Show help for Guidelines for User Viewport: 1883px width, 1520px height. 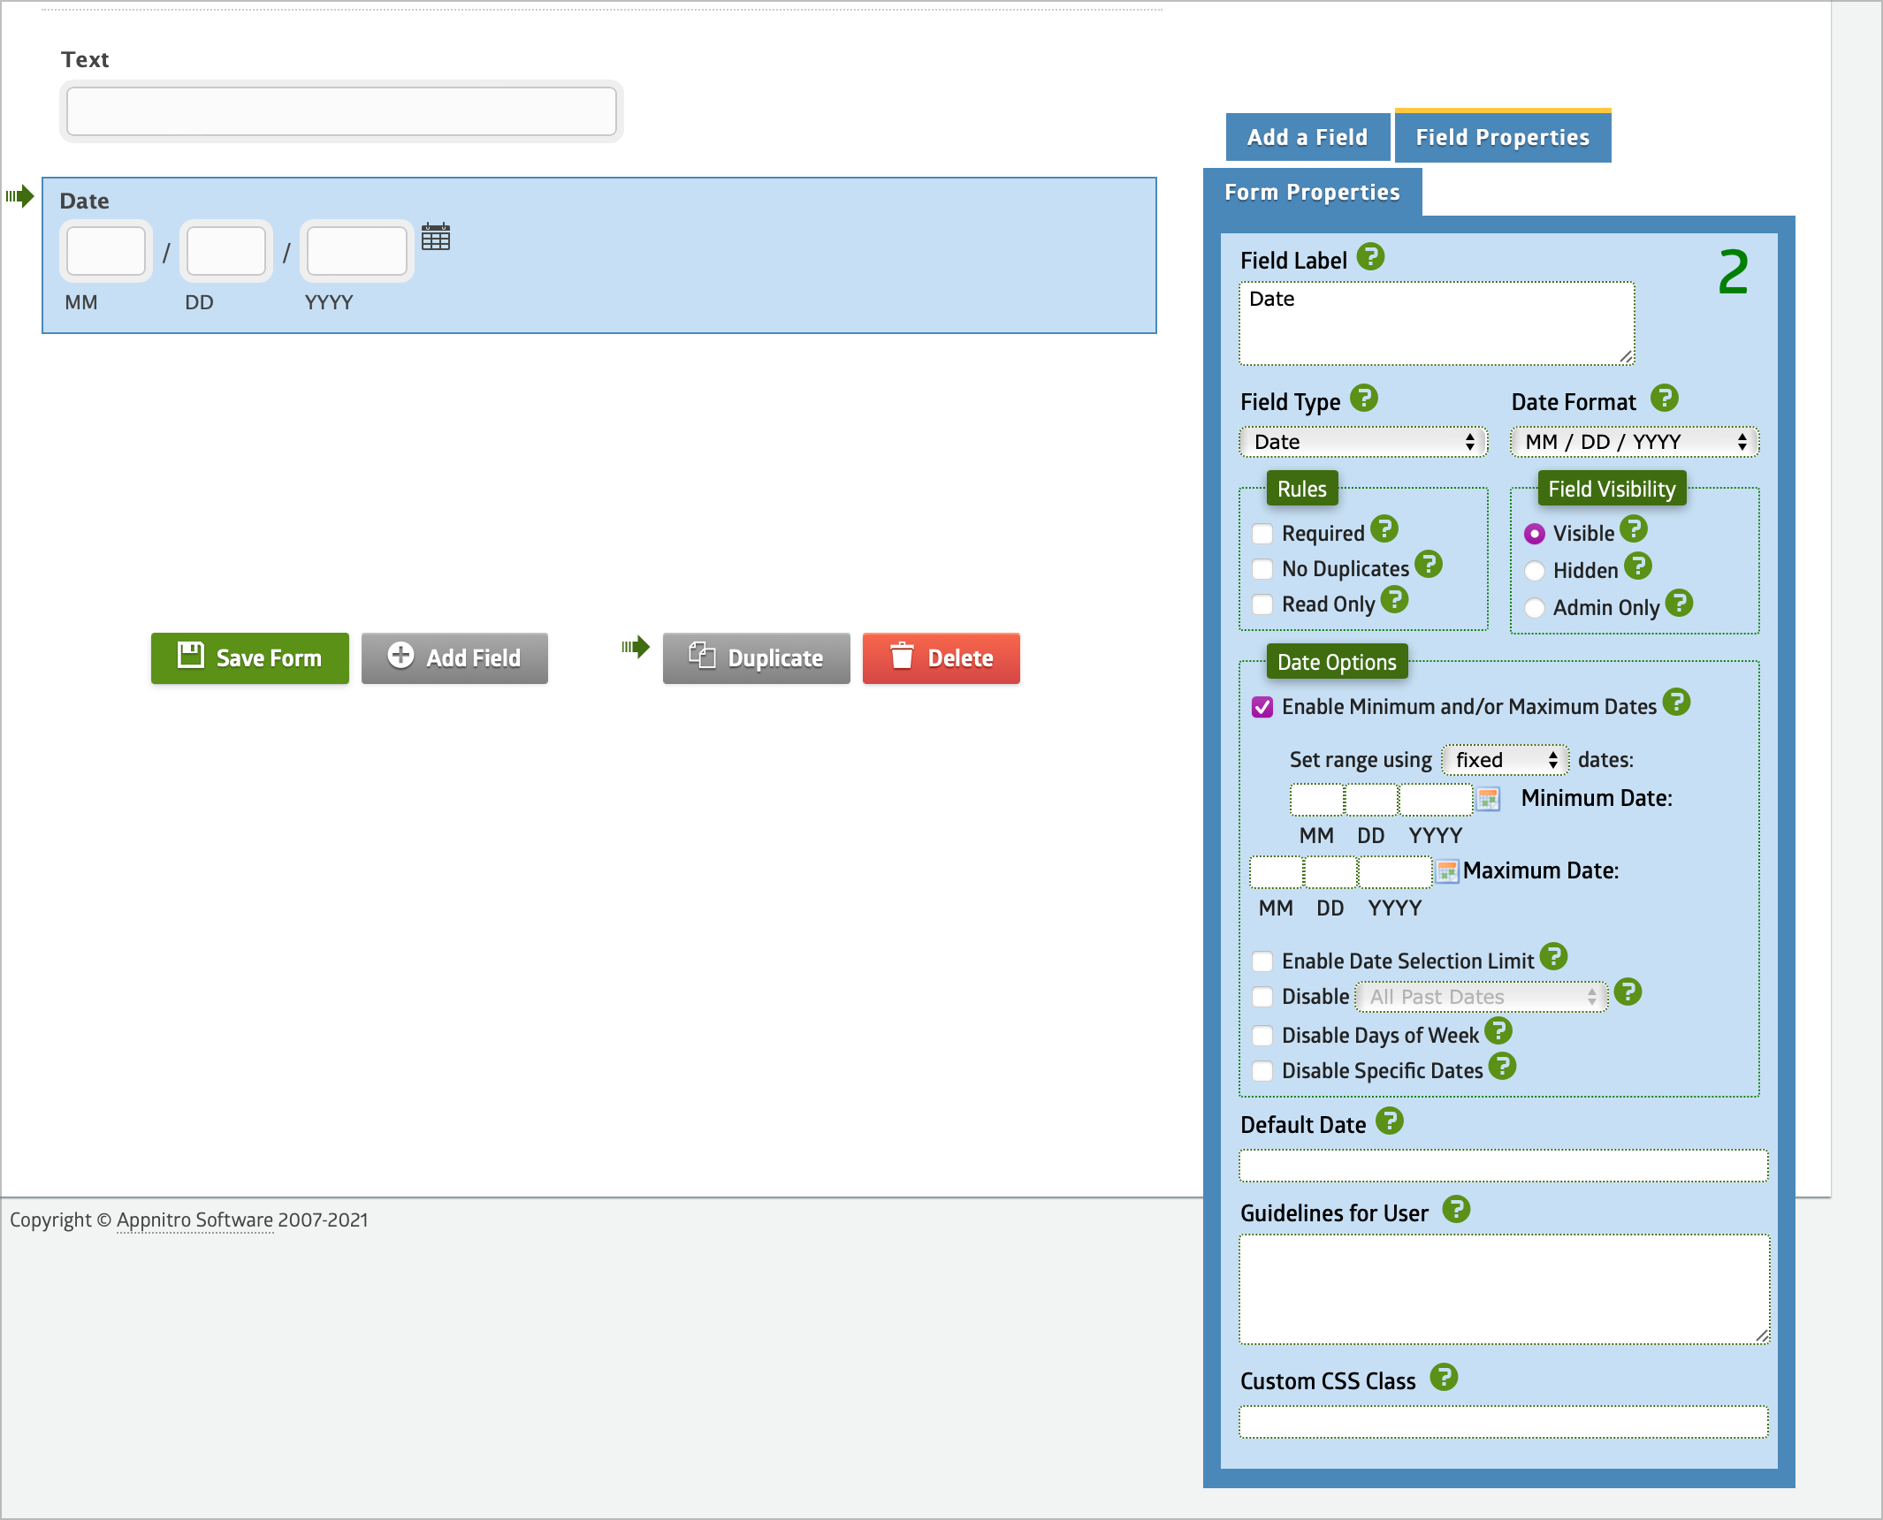pos(1456,1209)
